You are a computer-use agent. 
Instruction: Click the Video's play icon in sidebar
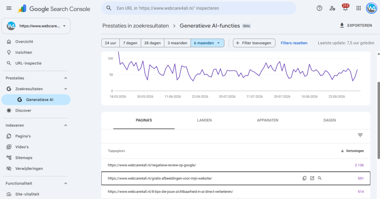[9, 147]
